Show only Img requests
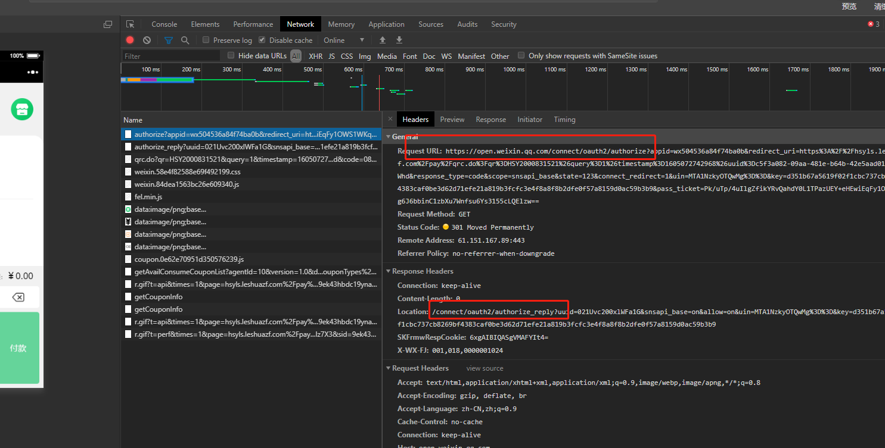The height and width of the screenshot is (448, 885). [365, 56]
